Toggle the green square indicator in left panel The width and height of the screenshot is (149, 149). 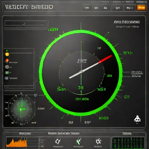[x=7, y=72]
